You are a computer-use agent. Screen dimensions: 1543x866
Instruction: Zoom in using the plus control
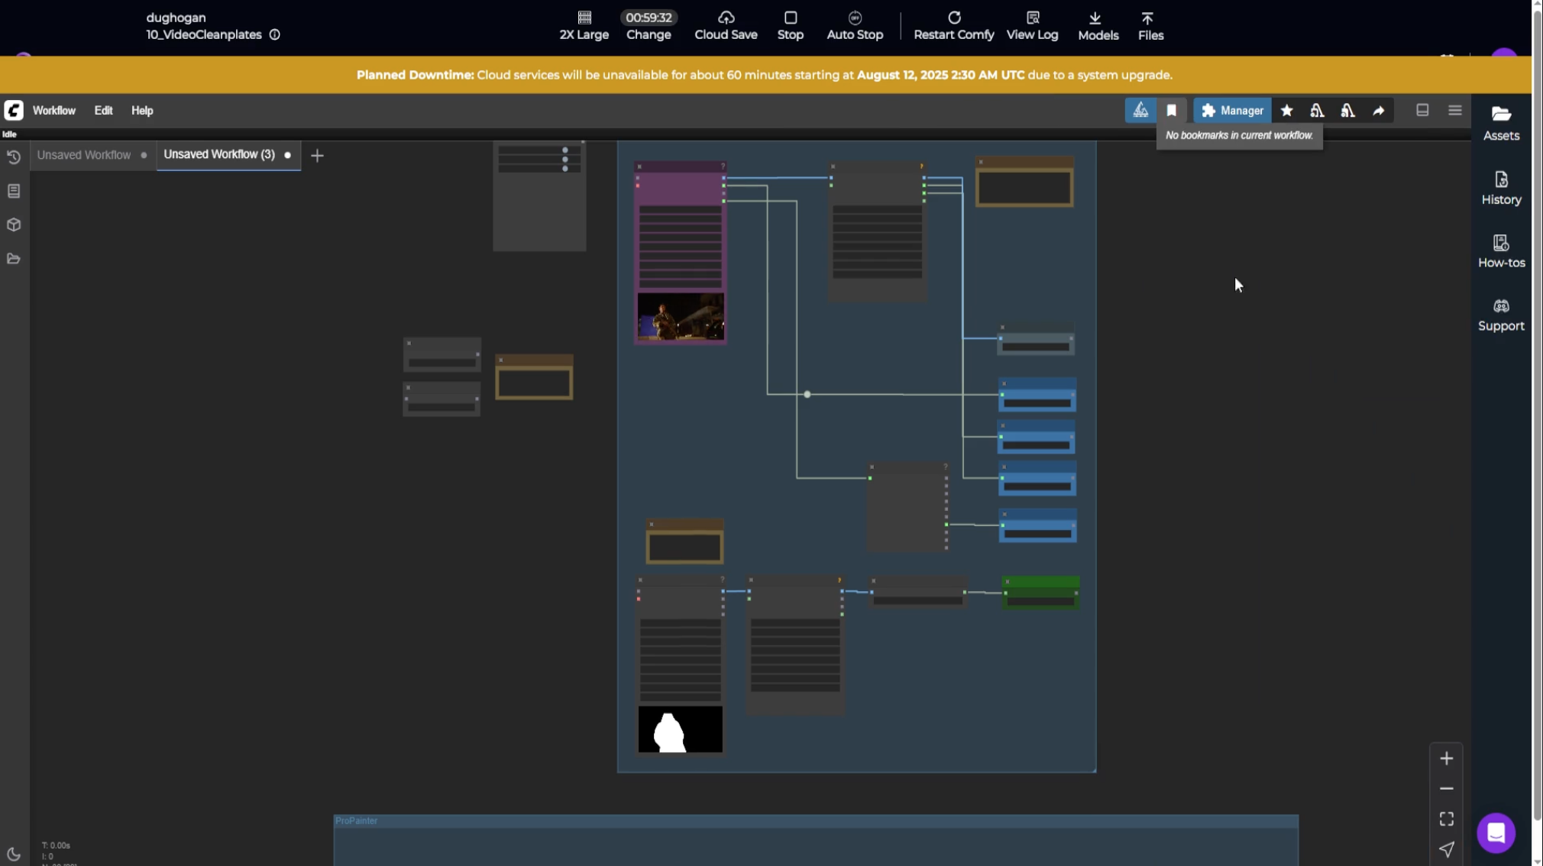pos(1448,758)
